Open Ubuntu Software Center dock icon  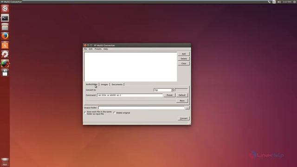pos(5,45)
